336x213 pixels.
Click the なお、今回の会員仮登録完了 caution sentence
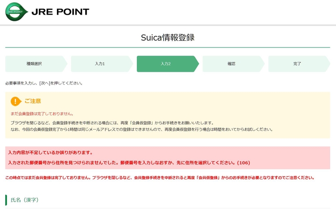click(x=142, y=130)
